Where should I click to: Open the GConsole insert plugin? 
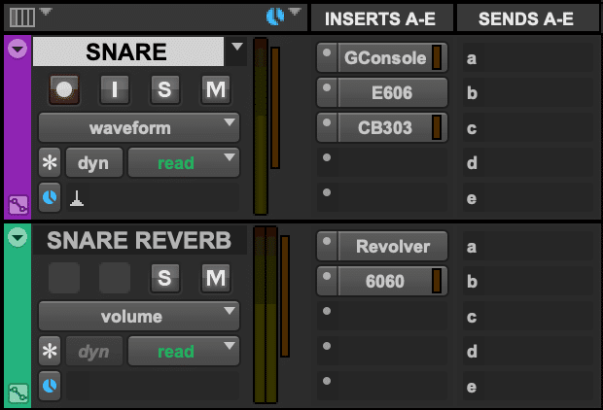click(x=385, y=58)
